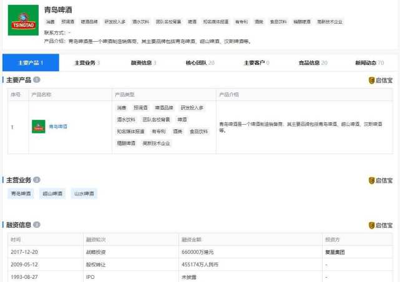Click the 精酿啤酒 tag in the product table
The image size is (400, 282).
[x=126, y=143]
